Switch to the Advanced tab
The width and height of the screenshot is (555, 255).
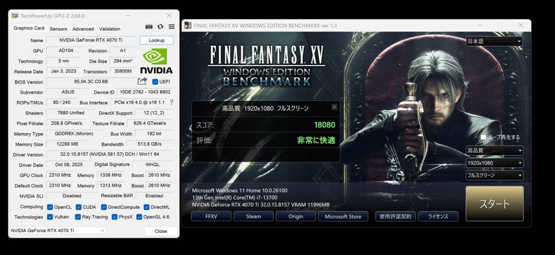point(83,29)
